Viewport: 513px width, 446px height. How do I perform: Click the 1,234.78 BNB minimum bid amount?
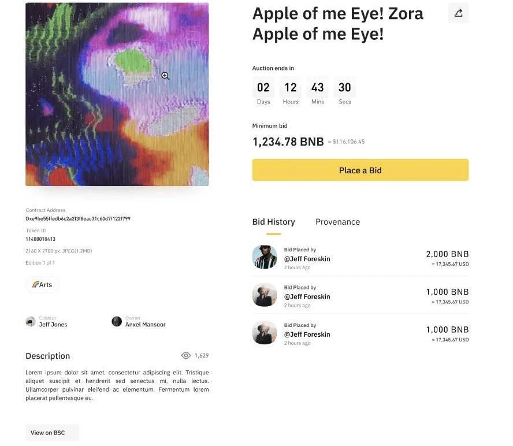(x=288, y=142)
